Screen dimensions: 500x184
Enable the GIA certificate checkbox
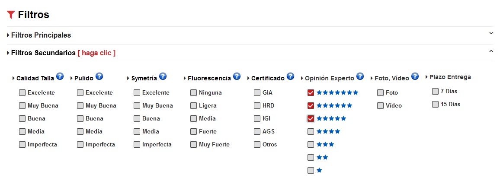[x=257, y=92]
